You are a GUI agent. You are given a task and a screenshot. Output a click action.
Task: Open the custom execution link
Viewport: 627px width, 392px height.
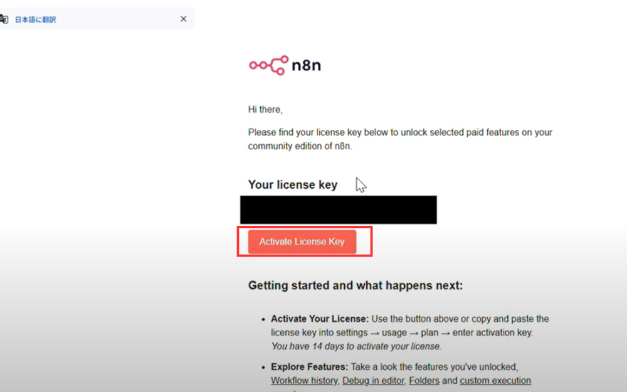(495, 381)
